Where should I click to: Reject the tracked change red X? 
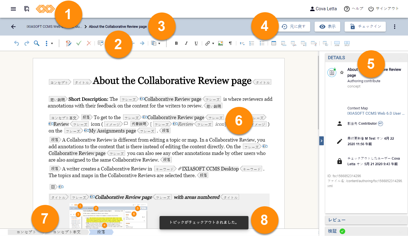(x=89, y=43)
